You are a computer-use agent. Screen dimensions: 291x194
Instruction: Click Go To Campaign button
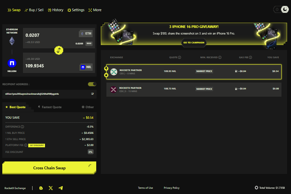(194, 42)
